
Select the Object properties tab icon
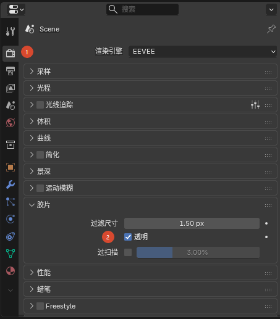pos(11,167)
